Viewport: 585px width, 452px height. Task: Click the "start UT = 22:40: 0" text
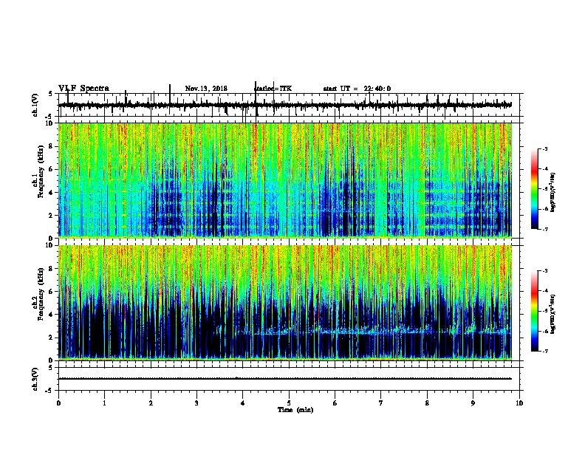click(x=357, y=89)
